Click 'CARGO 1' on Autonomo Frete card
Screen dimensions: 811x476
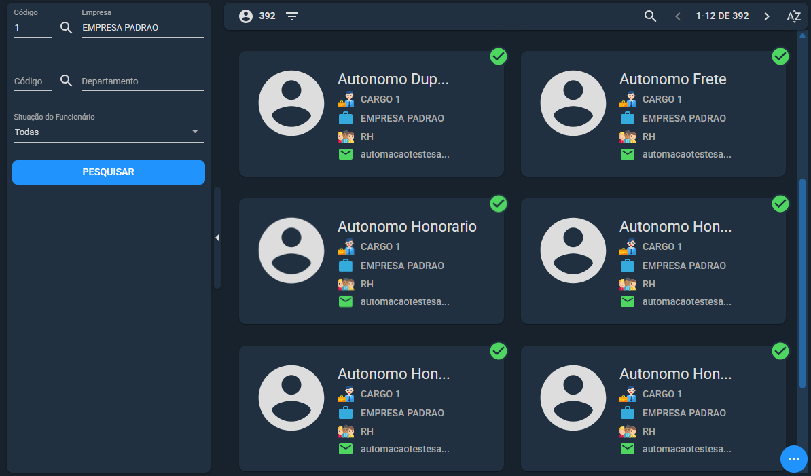pyautogui.click(x=662, y=99)
